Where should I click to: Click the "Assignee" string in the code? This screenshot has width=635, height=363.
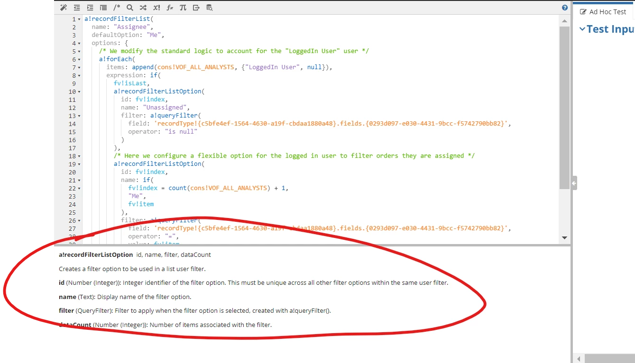click(x=133, y=27)
